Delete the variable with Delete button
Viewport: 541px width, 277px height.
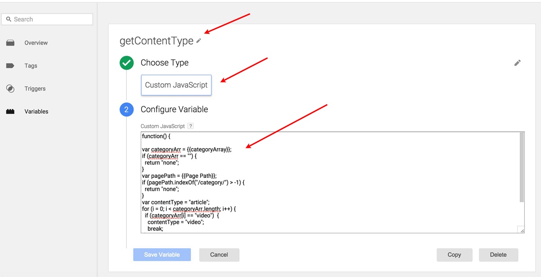tap(498, 255)
